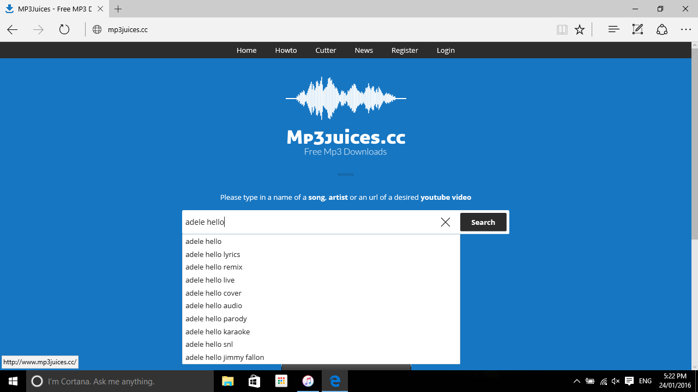Open Reading view book icon
The image size is (698, 392).
tap(562, 30)
